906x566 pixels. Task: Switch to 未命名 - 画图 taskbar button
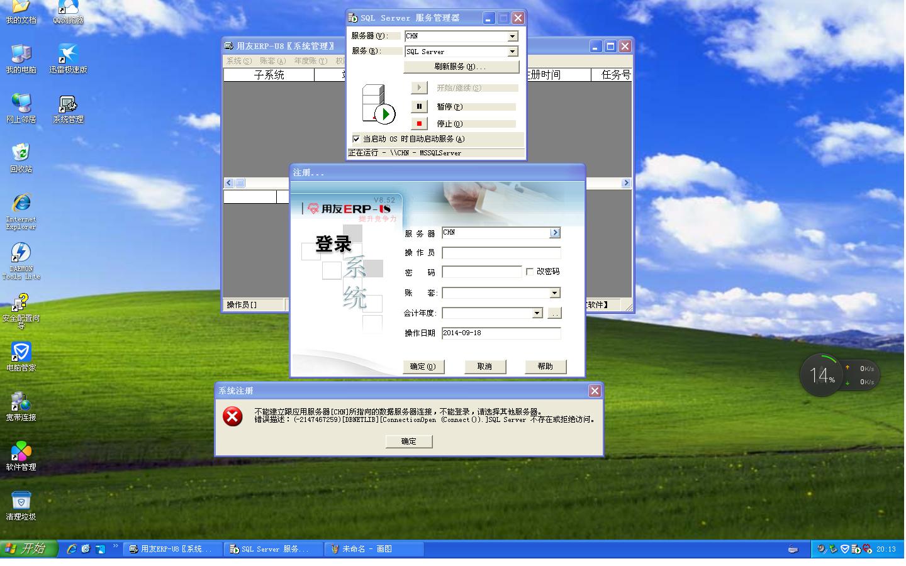click(374, 549)
